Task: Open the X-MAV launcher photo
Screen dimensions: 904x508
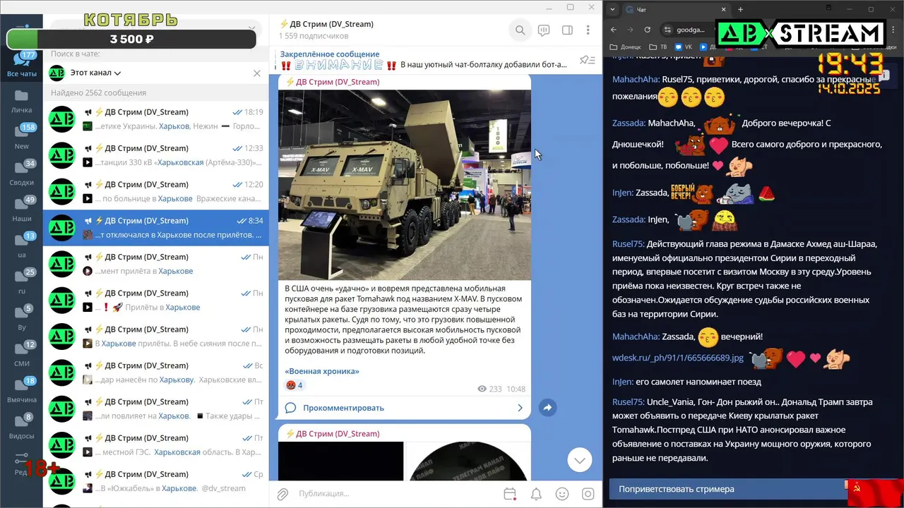Action: [405, 185]
